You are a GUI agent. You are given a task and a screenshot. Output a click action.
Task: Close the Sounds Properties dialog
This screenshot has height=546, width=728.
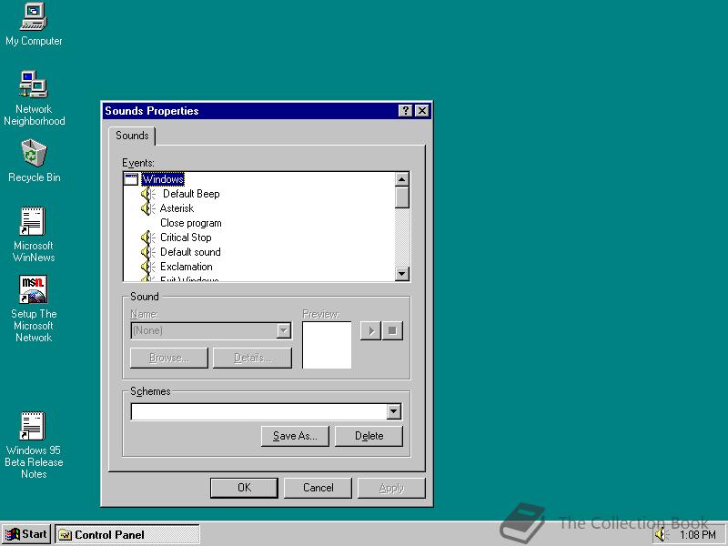(x=421, y=110)
